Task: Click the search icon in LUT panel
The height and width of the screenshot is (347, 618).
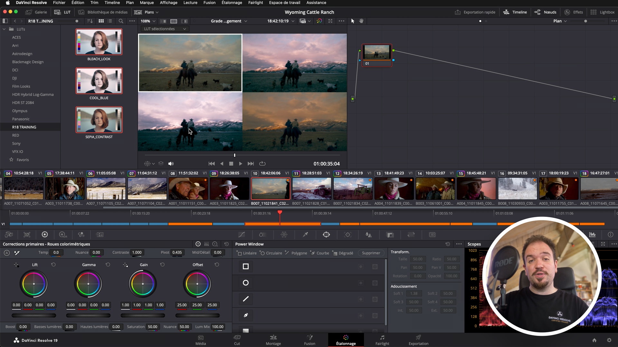Action: point(121,21)
